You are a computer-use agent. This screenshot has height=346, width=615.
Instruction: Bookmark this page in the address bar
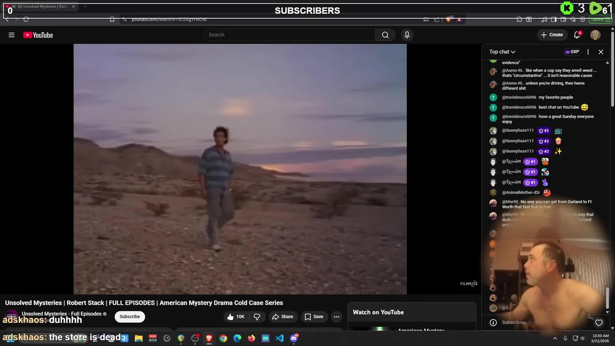pyautogui.click(x=112, y=19)
